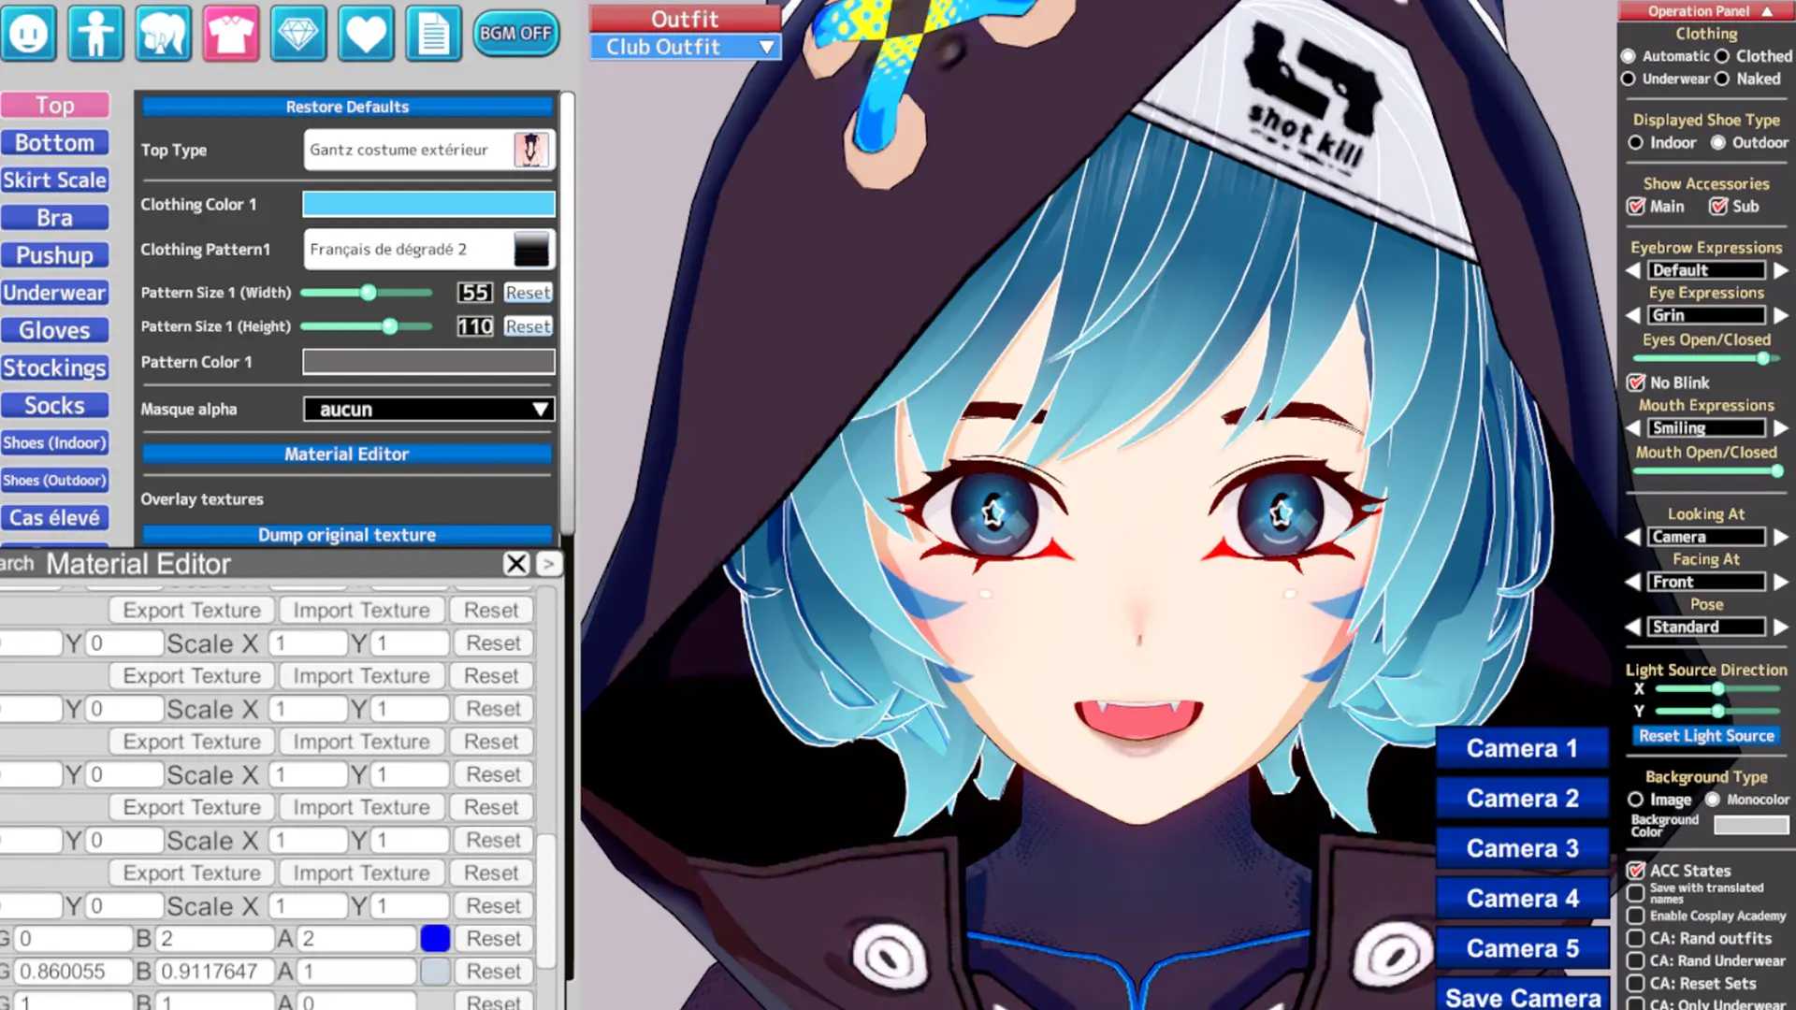Open the face customization icon

coord(29,33)
